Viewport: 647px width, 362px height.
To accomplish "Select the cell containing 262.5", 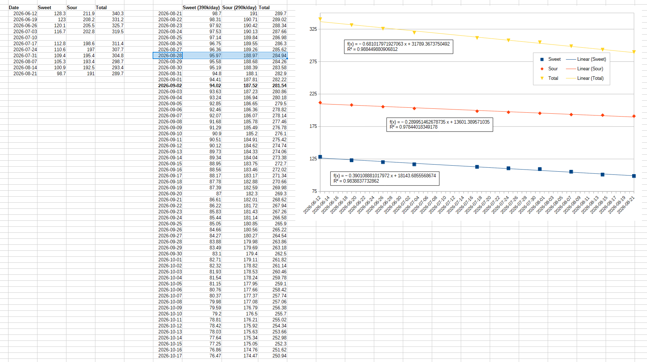I will point(272,254).
